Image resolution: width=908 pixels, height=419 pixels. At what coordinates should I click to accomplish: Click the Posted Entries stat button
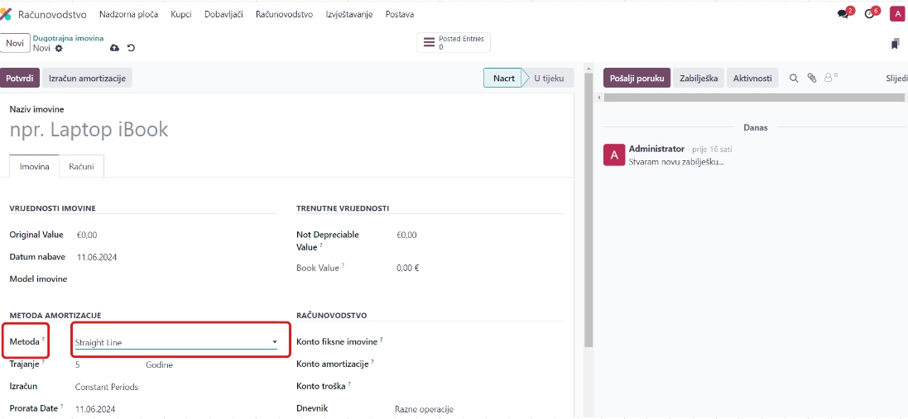coord(454,43)
